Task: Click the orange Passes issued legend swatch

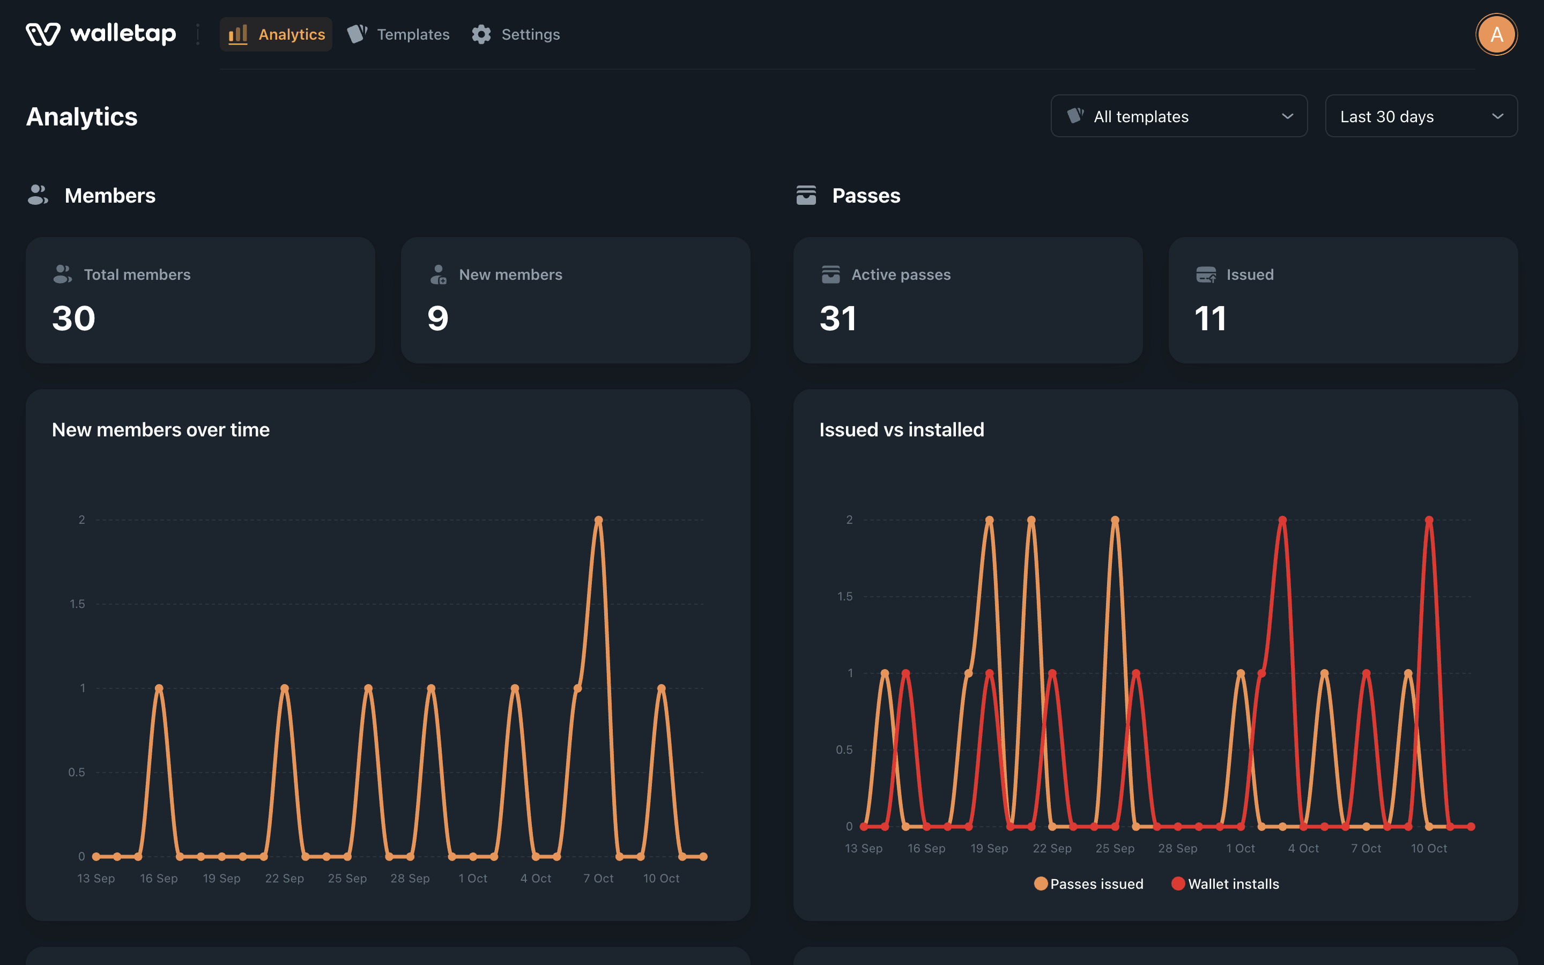Action: (x=1041, y=884)
